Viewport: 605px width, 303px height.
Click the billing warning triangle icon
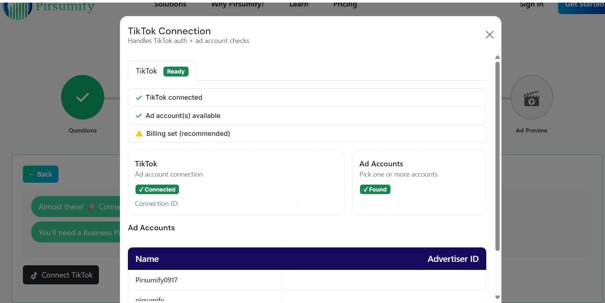(x=139, y=134)
